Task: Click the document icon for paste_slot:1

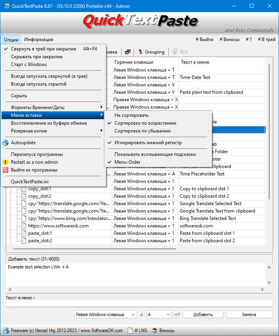Action: 24,233
